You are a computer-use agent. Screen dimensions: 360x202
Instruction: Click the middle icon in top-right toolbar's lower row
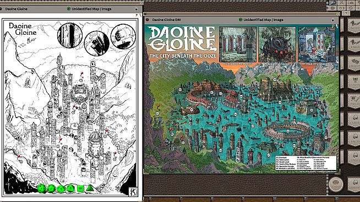pos(342,8)
